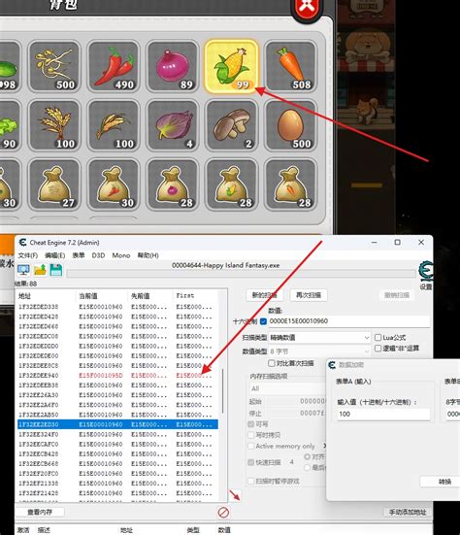
Task: Pick the purple cabbage item showing 4
Action: [173, 125]
